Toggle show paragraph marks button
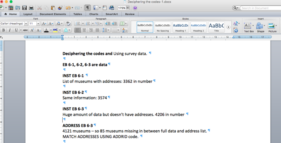Image resolution: width=281 pixels, height=143 pixels. click(87, 8)
